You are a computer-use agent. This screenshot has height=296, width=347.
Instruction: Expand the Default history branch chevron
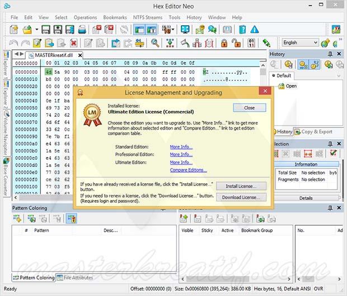[x=339, y=76]
